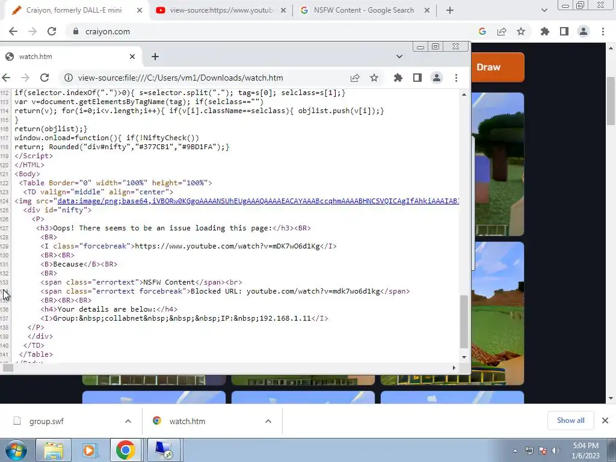Click Show all downloads
The height and width of the screenshot is (462, 616).
[570, 420]
